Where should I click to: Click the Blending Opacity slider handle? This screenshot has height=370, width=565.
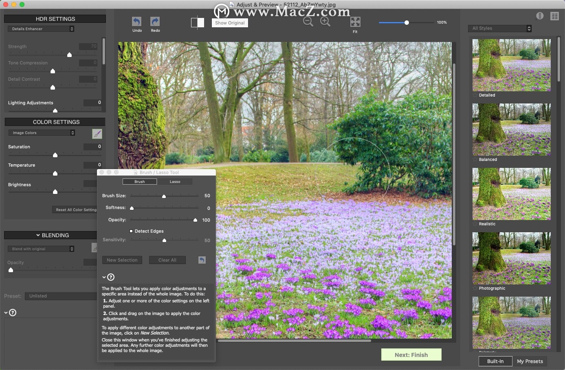11,270
